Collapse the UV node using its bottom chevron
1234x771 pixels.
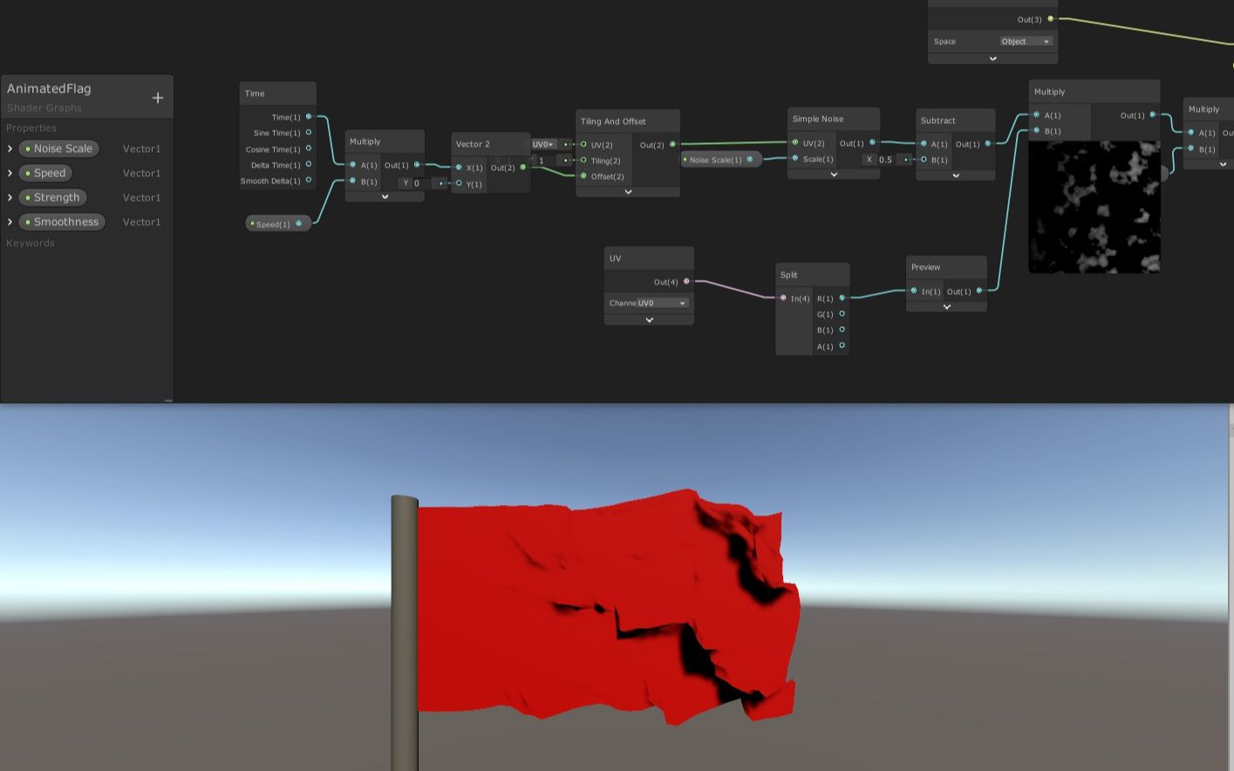pos(648,320)
